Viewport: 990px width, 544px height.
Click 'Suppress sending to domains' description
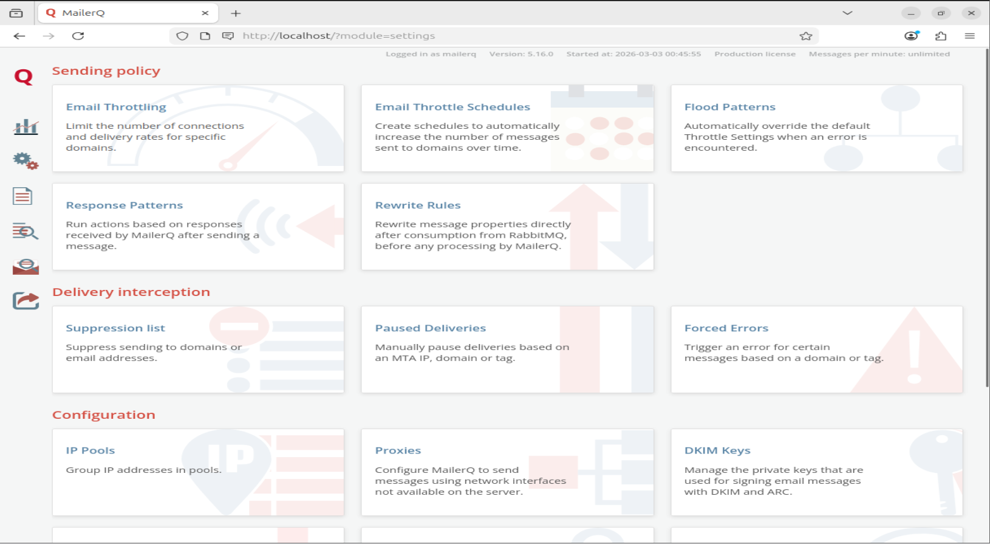click(x=154, y=353)
